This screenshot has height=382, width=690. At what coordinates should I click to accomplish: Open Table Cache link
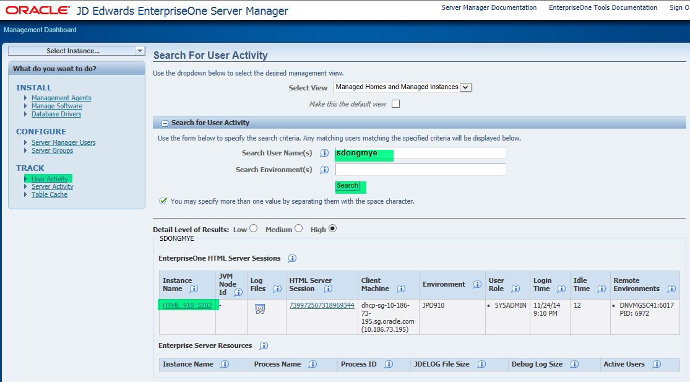[50, 194]
